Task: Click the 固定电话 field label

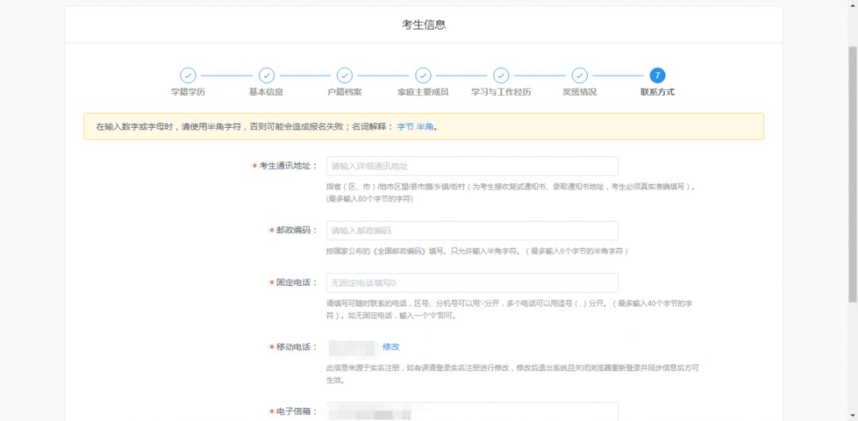Action: click(293, 283)
